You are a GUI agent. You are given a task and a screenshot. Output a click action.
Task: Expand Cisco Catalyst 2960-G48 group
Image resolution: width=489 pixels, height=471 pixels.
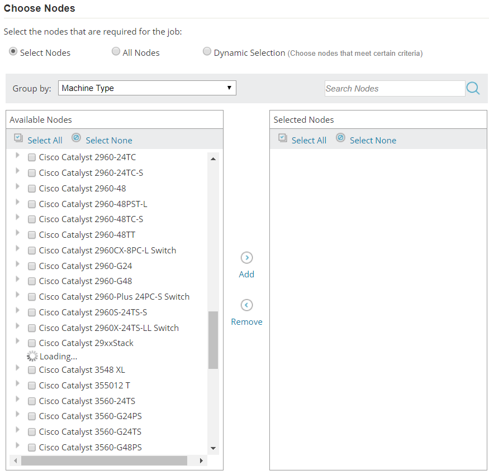(x=17, y=279)
